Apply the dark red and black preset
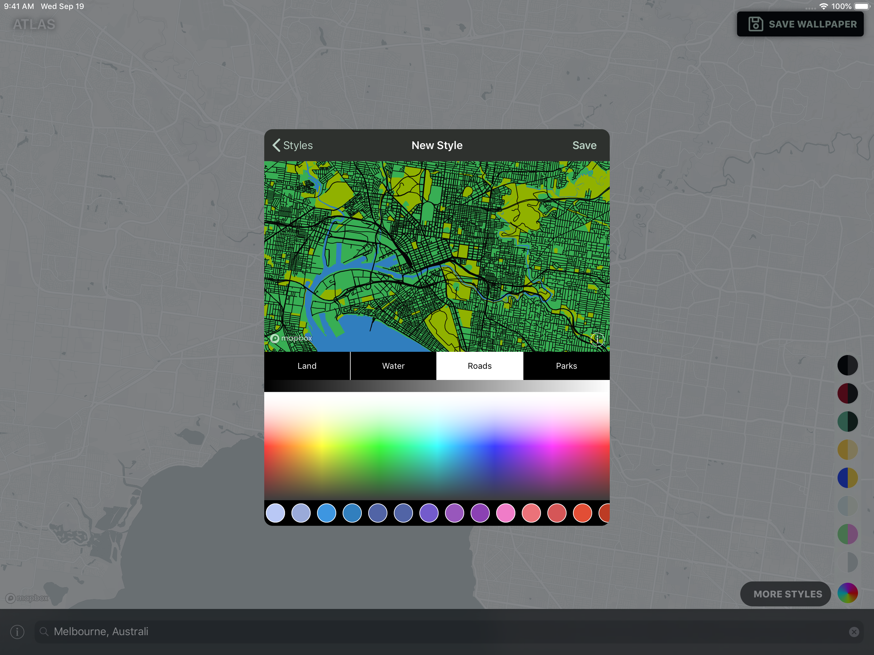The image size is (874, 655). 847,393
